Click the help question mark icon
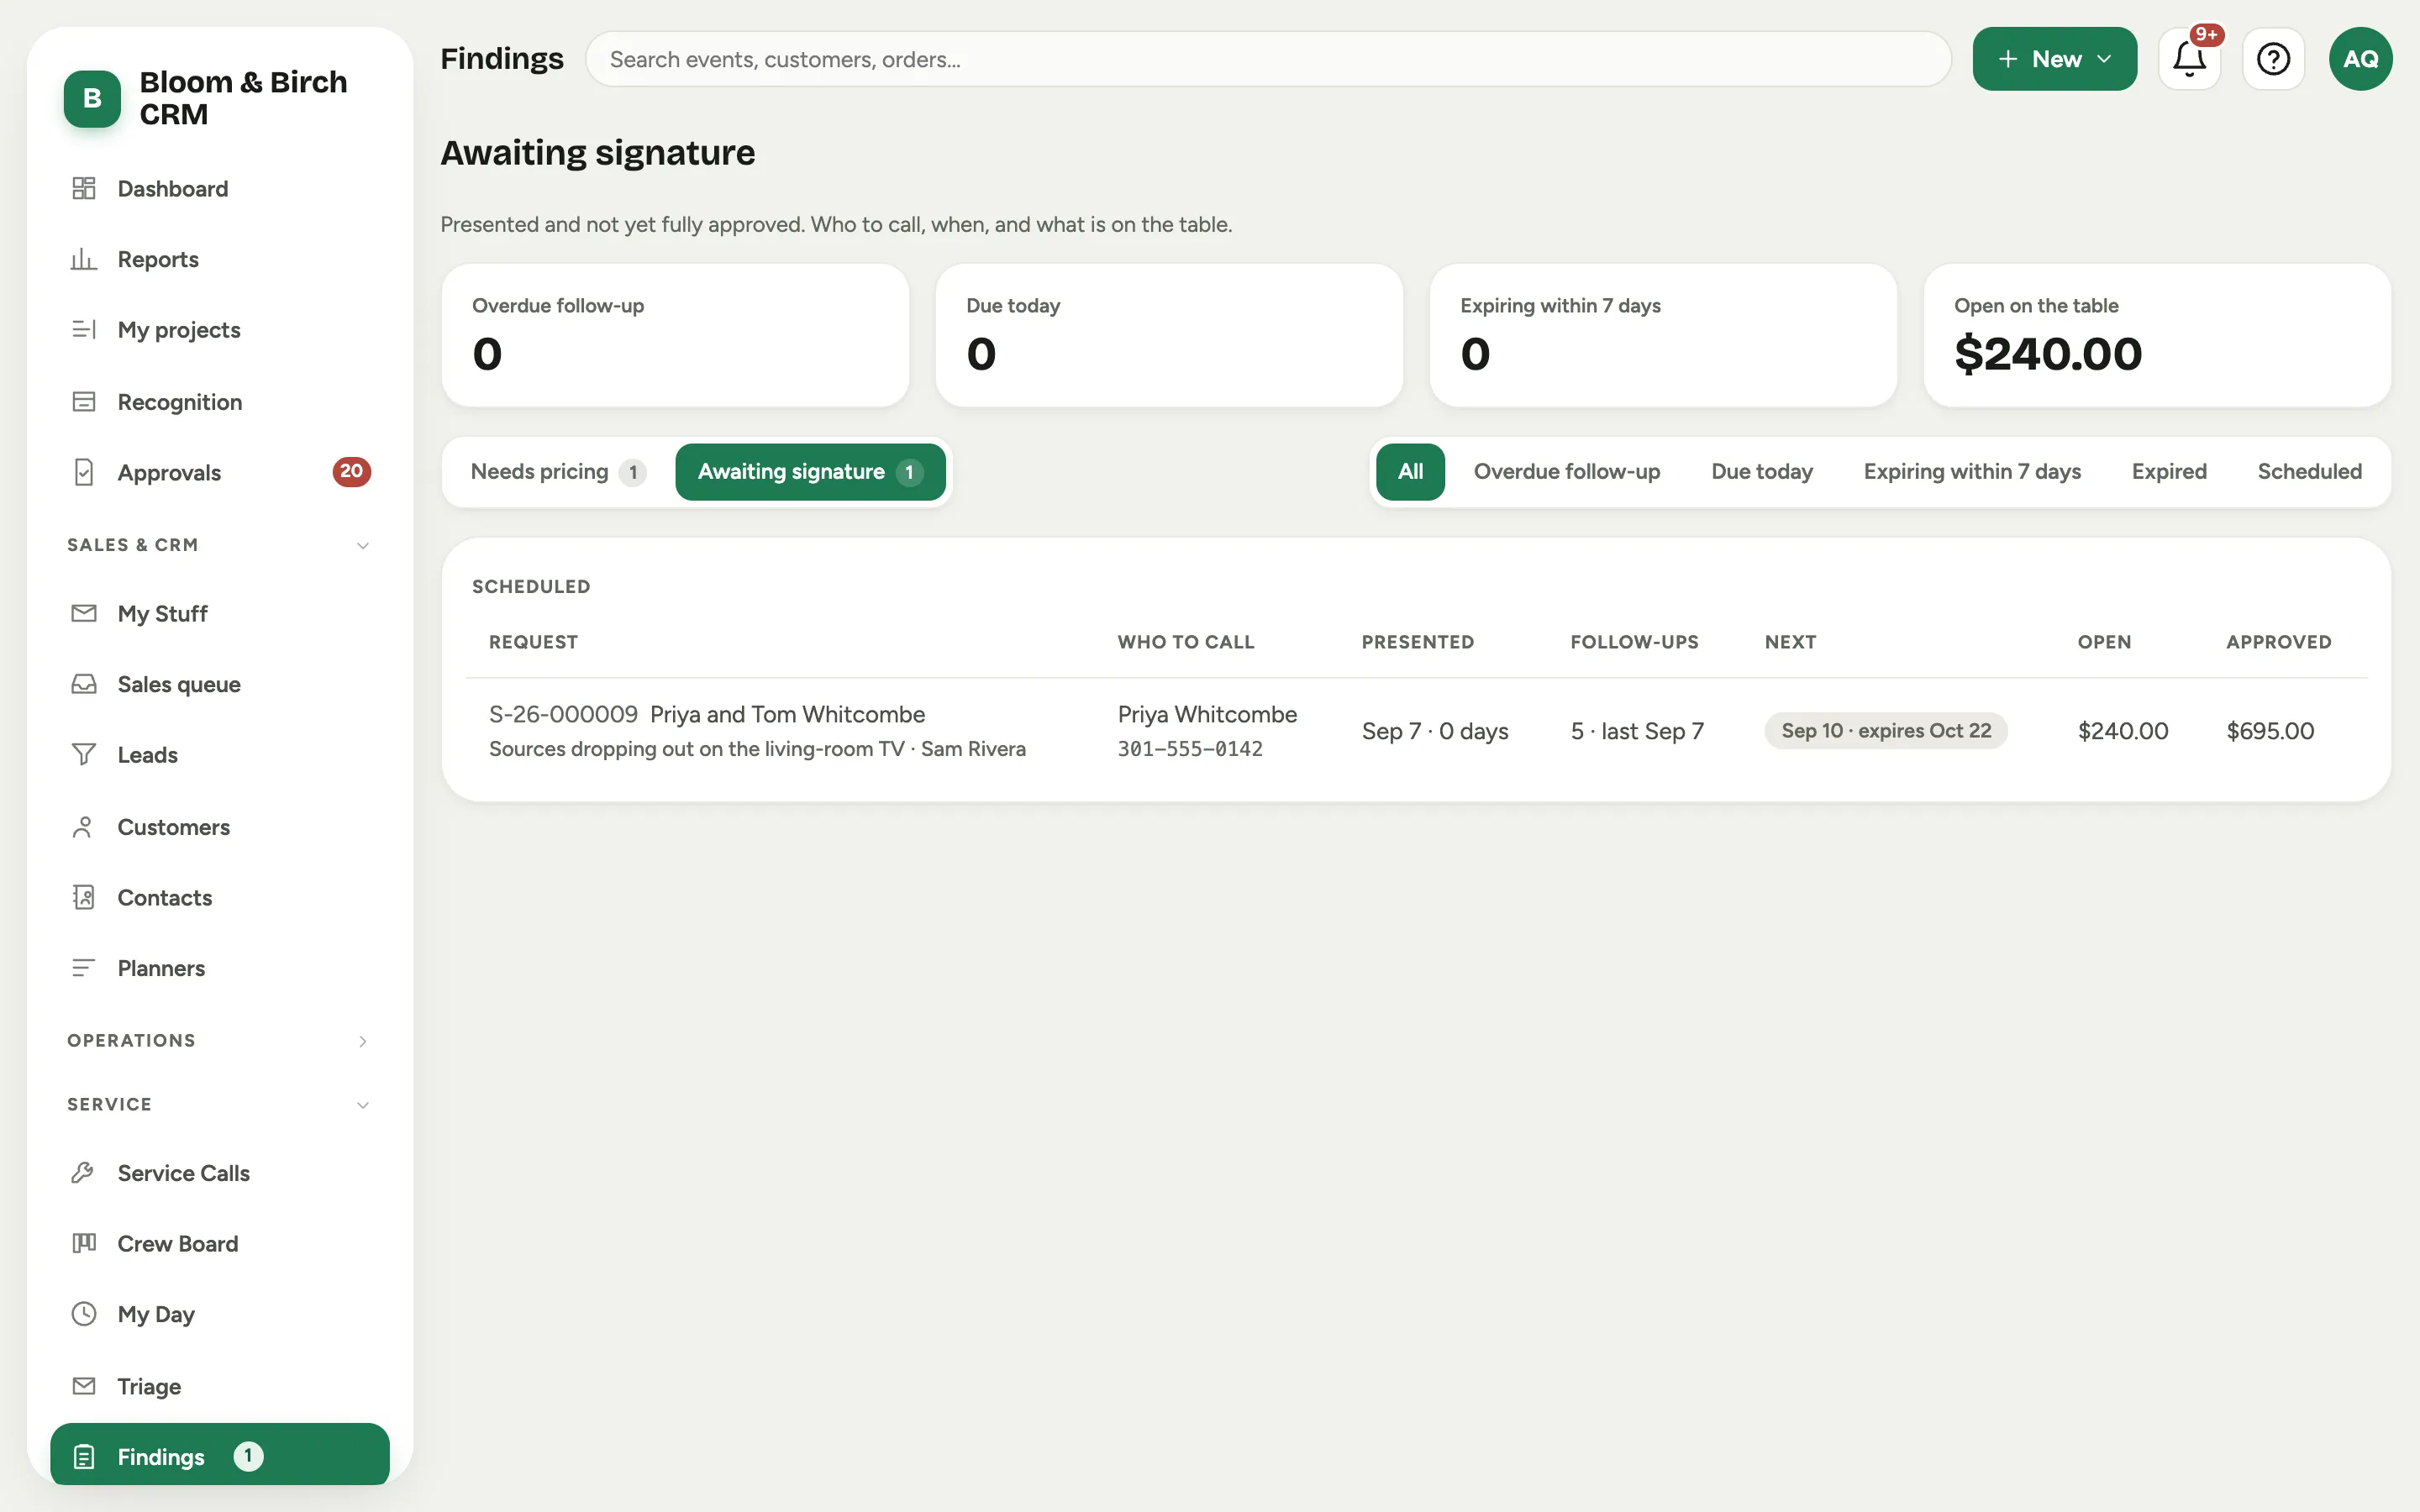 2273,59
